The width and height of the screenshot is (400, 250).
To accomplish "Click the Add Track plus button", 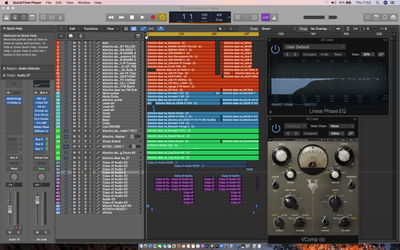I will pyautogui.click(x=61, y=36).
